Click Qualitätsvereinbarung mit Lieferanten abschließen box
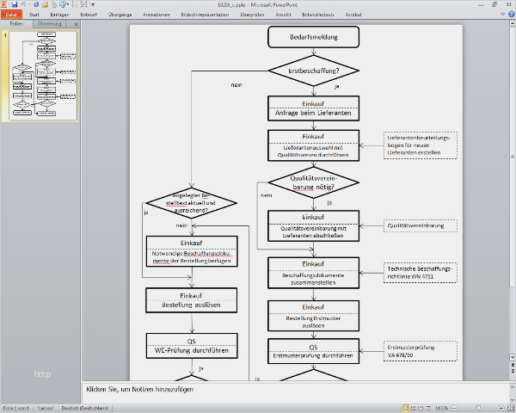 [x=313, y=226]
